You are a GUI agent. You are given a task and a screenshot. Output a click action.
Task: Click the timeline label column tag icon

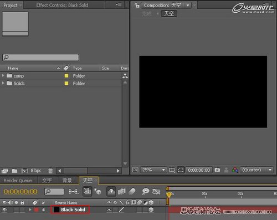35,203
